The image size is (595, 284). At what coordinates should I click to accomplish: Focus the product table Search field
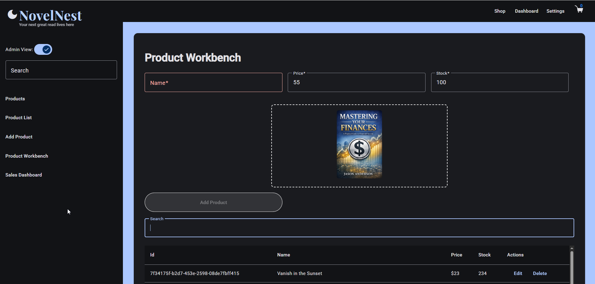[x=359, y=228]
